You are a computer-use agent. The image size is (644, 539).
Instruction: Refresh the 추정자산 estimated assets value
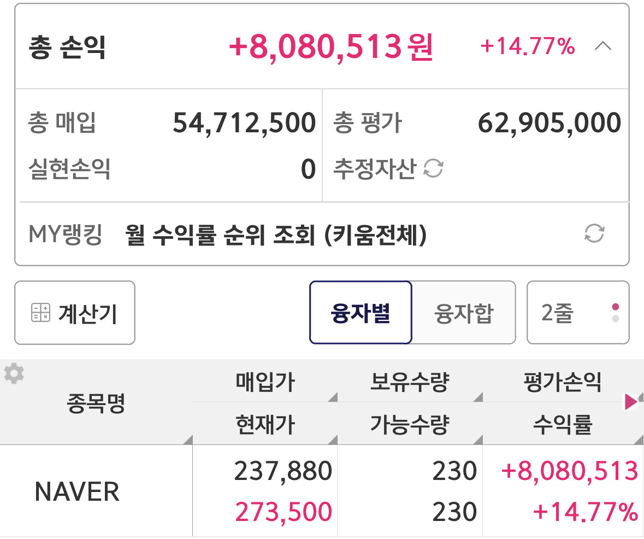click(x=433, y=168)
